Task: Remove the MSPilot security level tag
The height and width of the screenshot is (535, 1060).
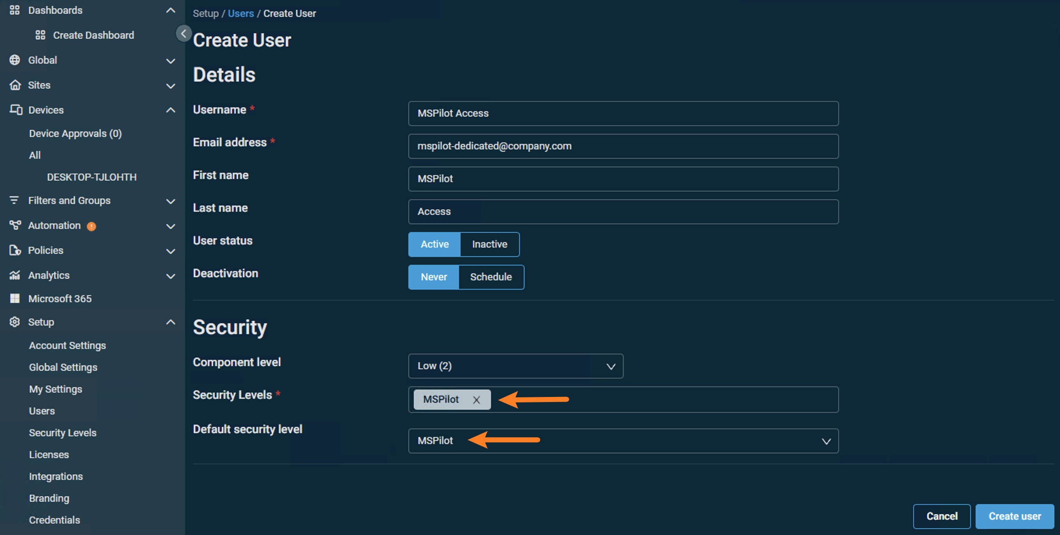Action: point(477,400)
